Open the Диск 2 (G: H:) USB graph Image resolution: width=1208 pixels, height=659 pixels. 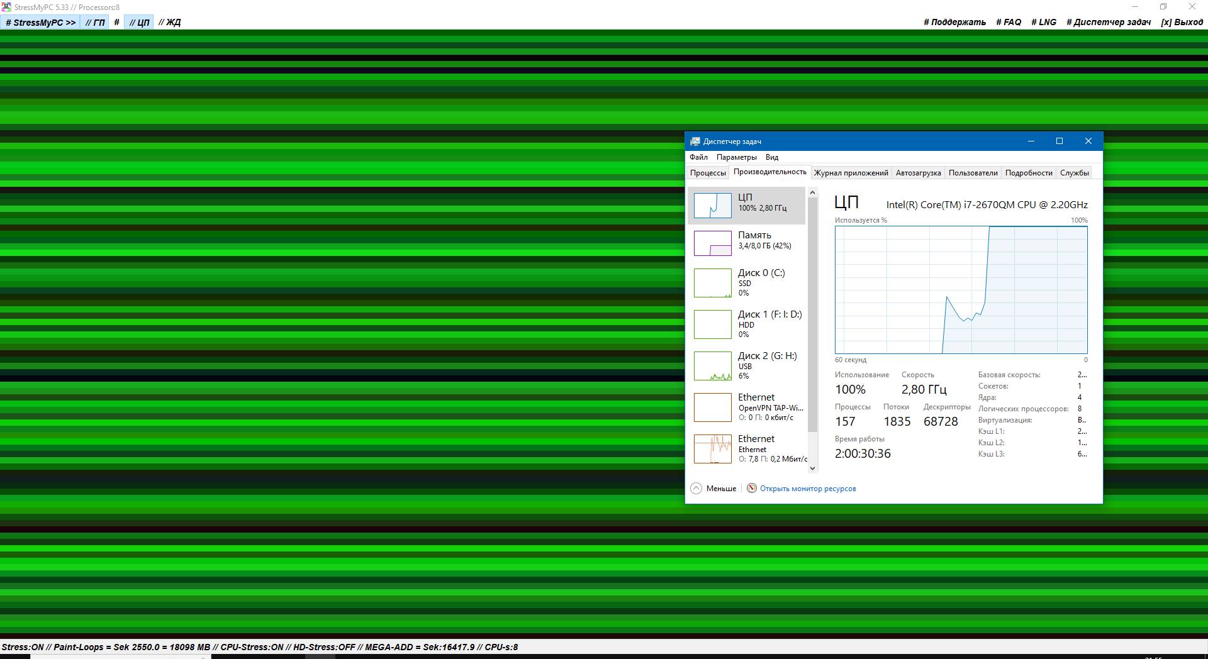tap(712, 366)
